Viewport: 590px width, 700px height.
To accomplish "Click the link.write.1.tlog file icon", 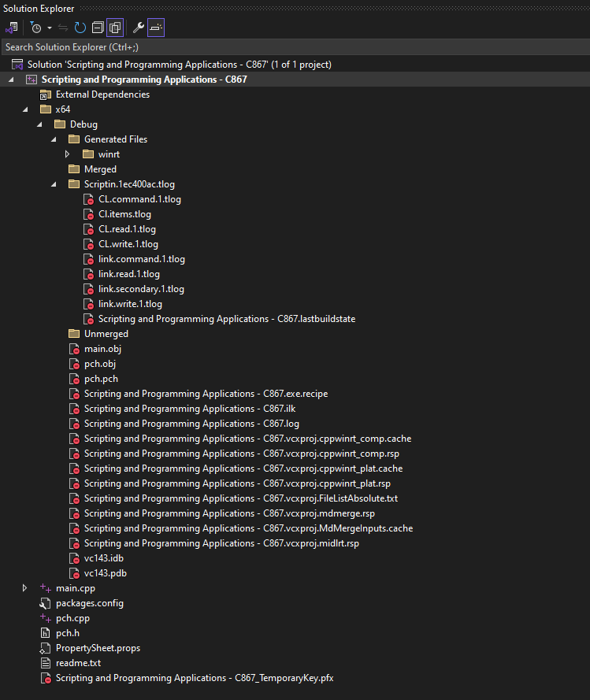I will coord(89,305).
